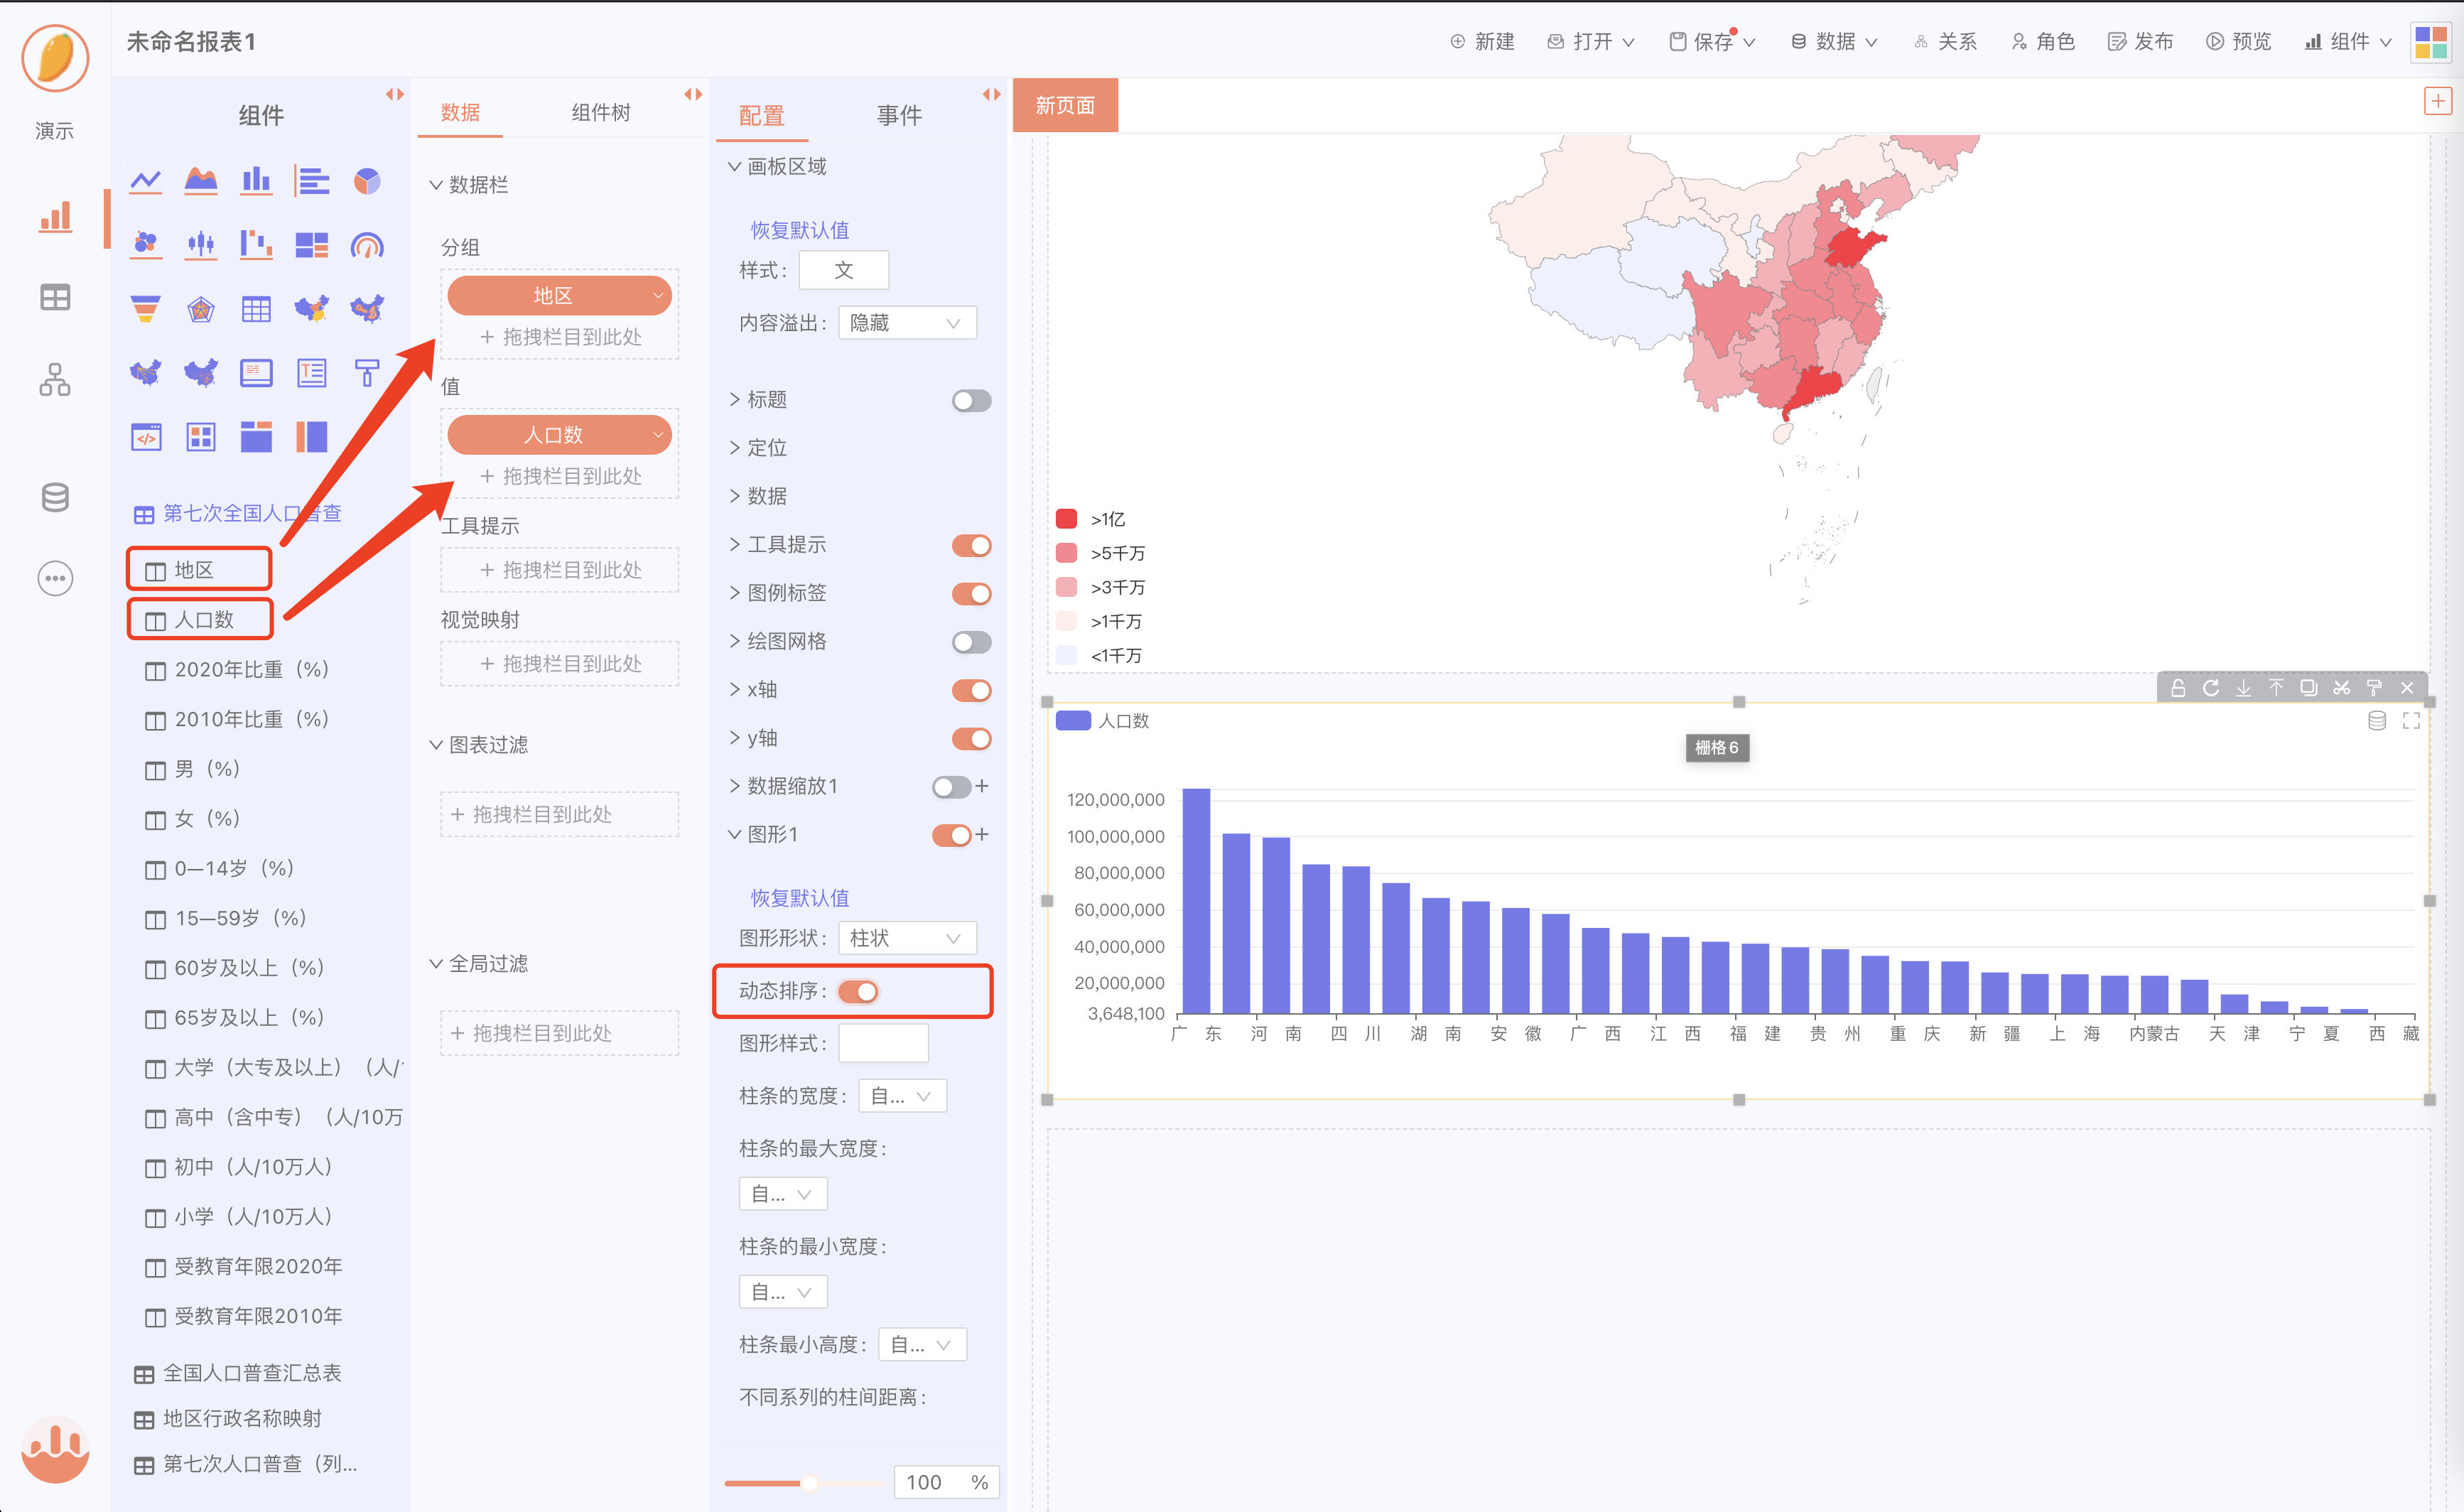Viewport: 2464px width, 1512px height.
Task: Click the 不同系列的柱间距离 slider handle
Action: click(809, 1482)
